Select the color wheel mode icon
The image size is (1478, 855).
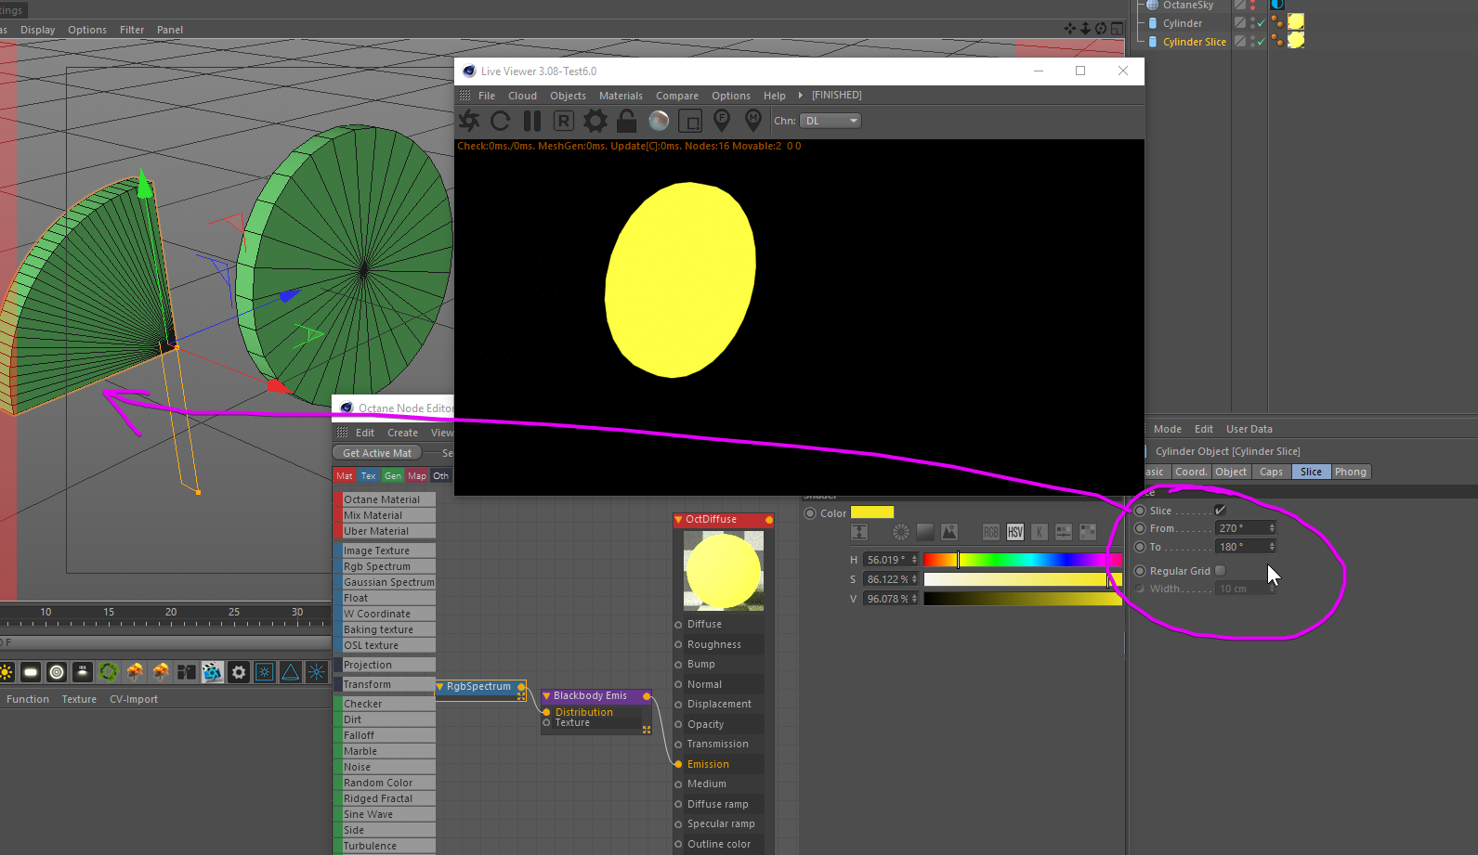[901, 532]
